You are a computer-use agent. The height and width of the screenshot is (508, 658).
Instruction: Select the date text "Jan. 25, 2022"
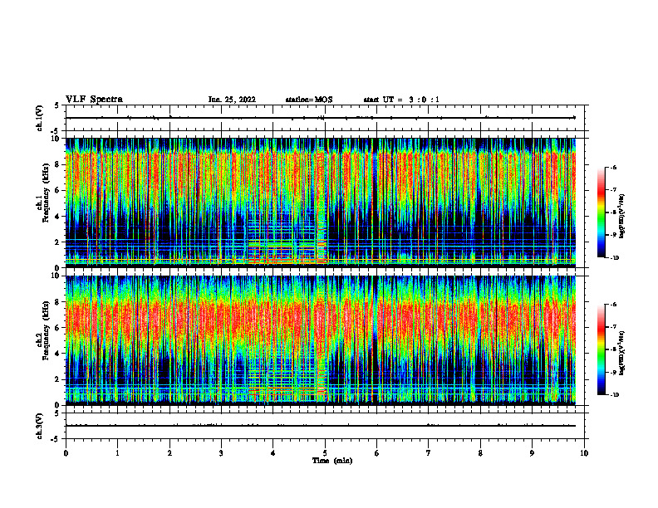click(x=232, y=100)
